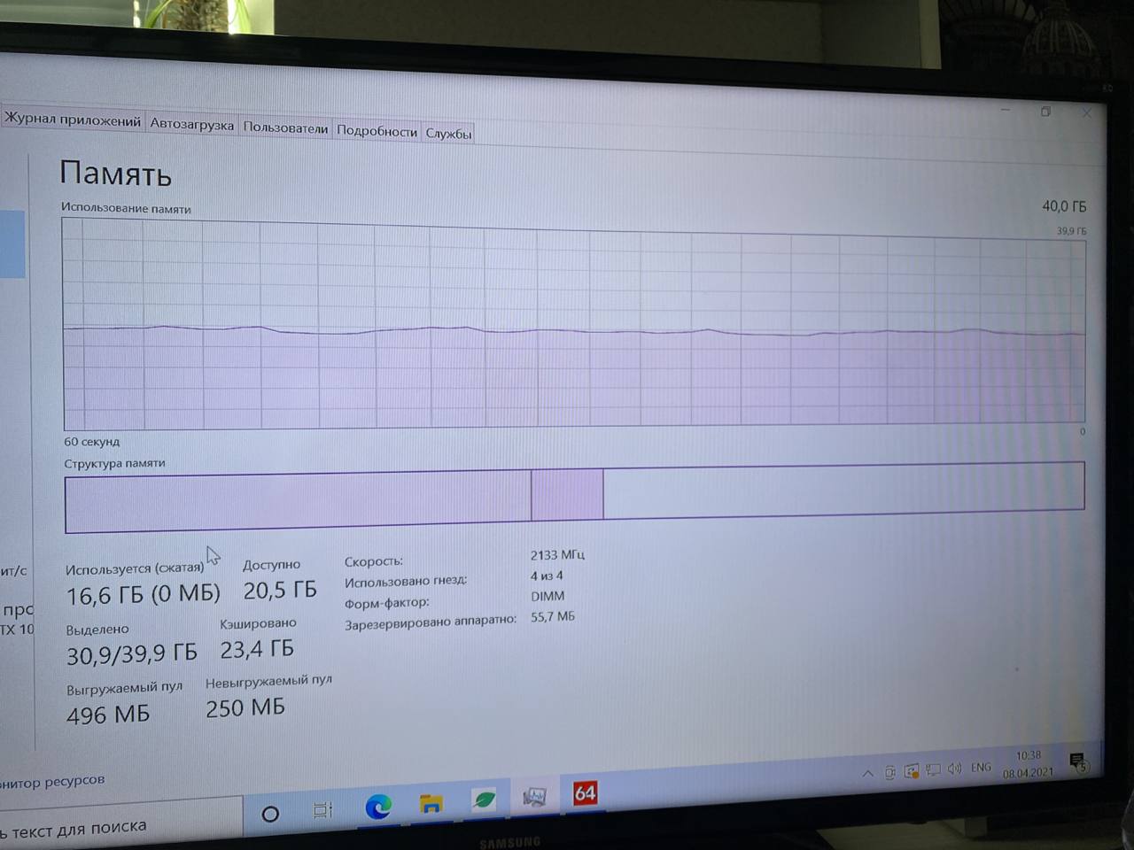This screenshot has height=850, width=1134.
Task: Close the Task Manager window
Action: point(1086,113)
